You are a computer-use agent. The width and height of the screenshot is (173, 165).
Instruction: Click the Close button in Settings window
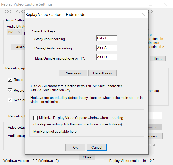(x=87, y=157)
